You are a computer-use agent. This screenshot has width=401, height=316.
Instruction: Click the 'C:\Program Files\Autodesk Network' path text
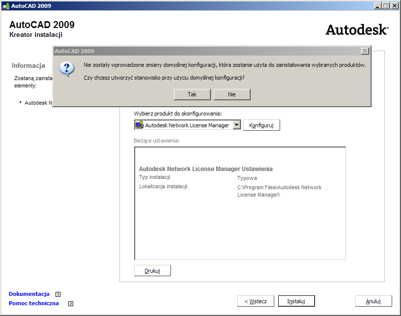[280, 187]
